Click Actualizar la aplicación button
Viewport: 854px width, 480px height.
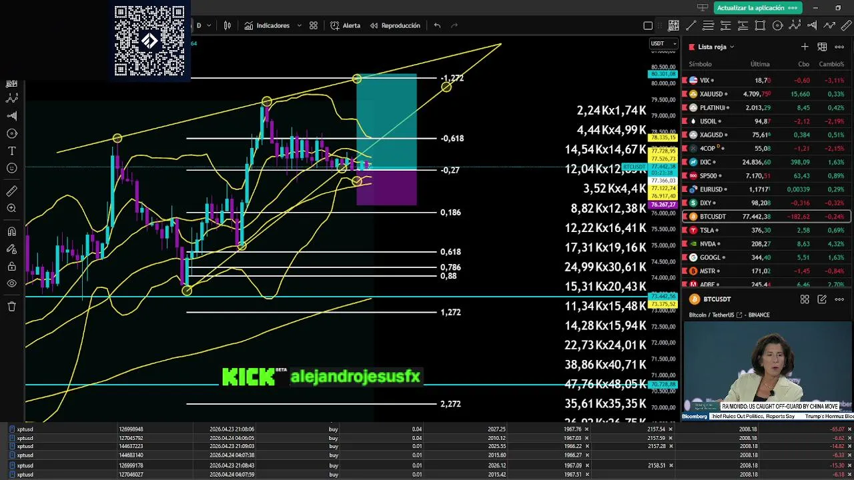point(758,8)
